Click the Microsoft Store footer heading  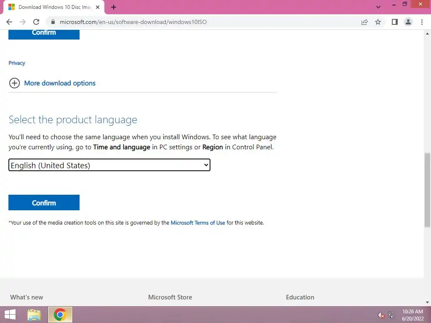(x=170, y=297)
